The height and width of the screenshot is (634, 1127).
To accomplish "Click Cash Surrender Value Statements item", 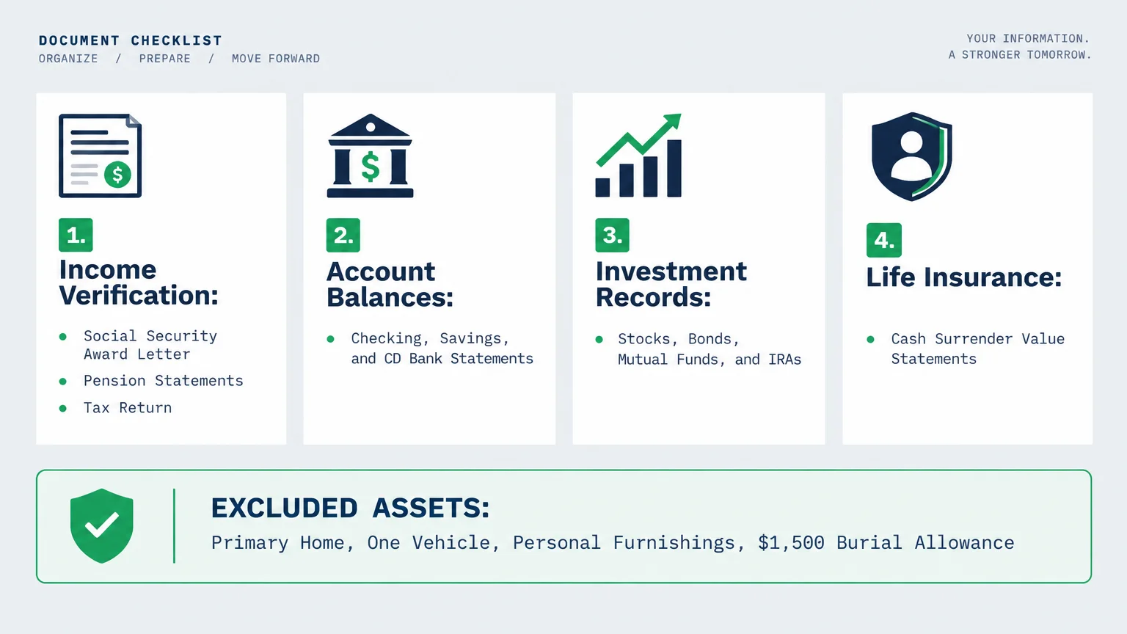I will (977, 349).
